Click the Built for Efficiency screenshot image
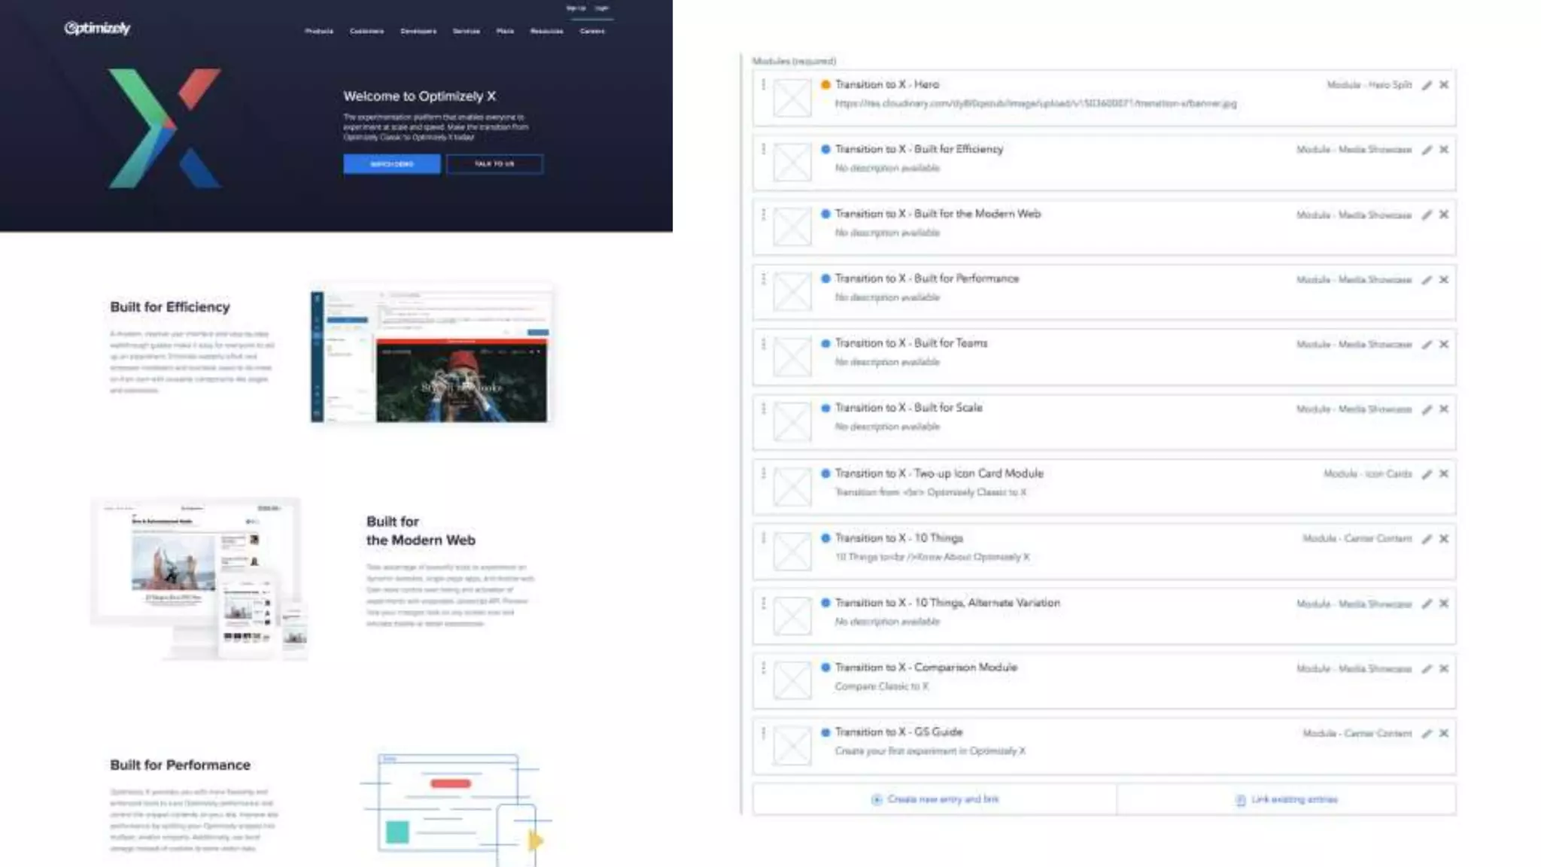The width and height of the screenshot is (1541, 867). pos(431,356)
